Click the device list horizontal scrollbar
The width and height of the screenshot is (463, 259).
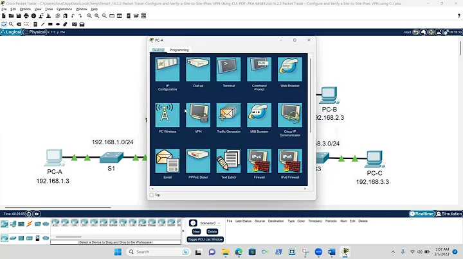coord(69,237)
